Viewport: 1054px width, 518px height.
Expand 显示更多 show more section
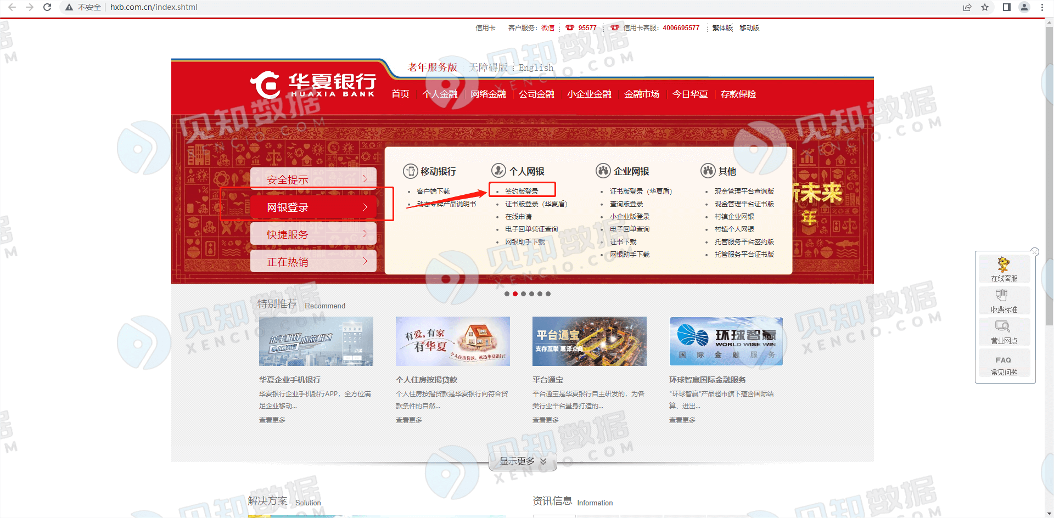(523, 461)
